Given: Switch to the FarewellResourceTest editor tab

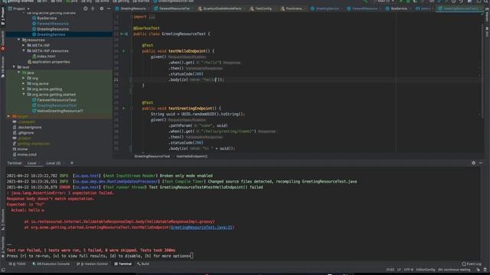Looking at the screenshot, I should pyautogui.click(x=173, y=8).
